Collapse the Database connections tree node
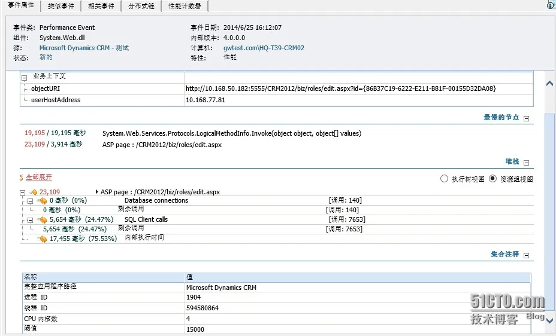The image size is (556, 336). pyautogui.click(x=30, y=201)
